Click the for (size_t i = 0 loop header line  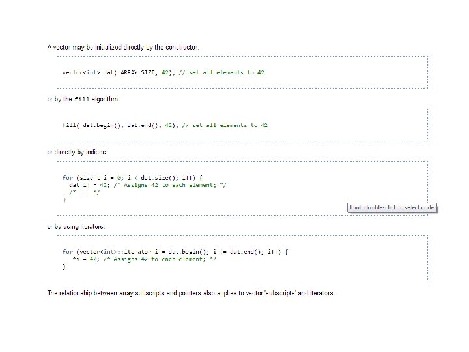click(x=132, y=178)
